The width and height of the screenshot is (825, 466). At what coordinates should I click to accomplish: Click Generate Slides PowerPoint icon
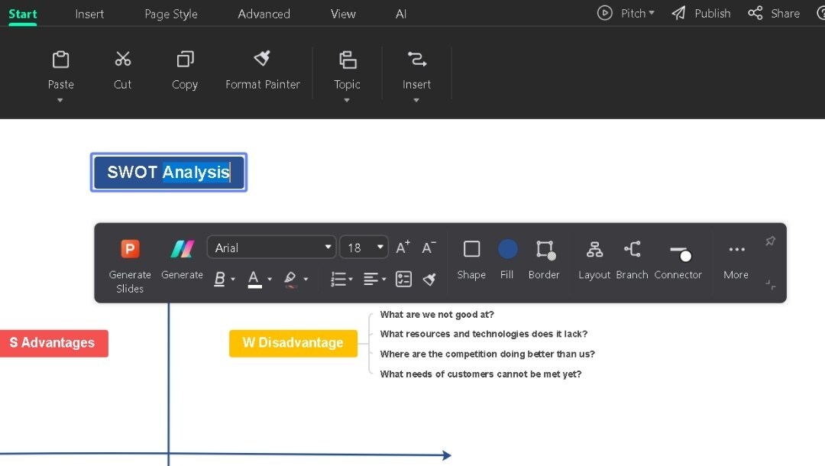[x=130, y=248]
